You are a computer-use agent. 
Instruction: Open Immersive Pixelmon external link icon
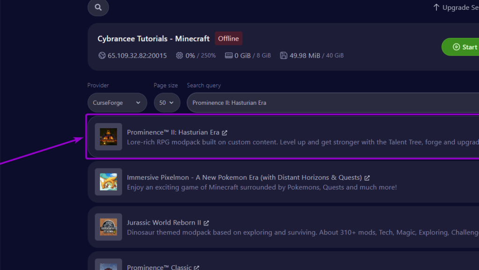pos(368,177)
